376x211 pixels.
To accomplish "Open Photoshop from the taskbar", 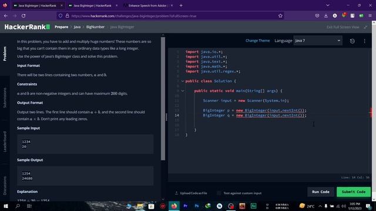I will point(197,206).
